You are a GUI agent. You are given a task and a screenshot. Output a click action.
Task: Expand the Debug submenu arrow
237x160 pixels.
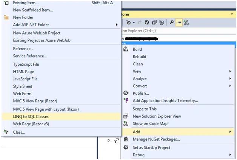(x=230, y=155)
